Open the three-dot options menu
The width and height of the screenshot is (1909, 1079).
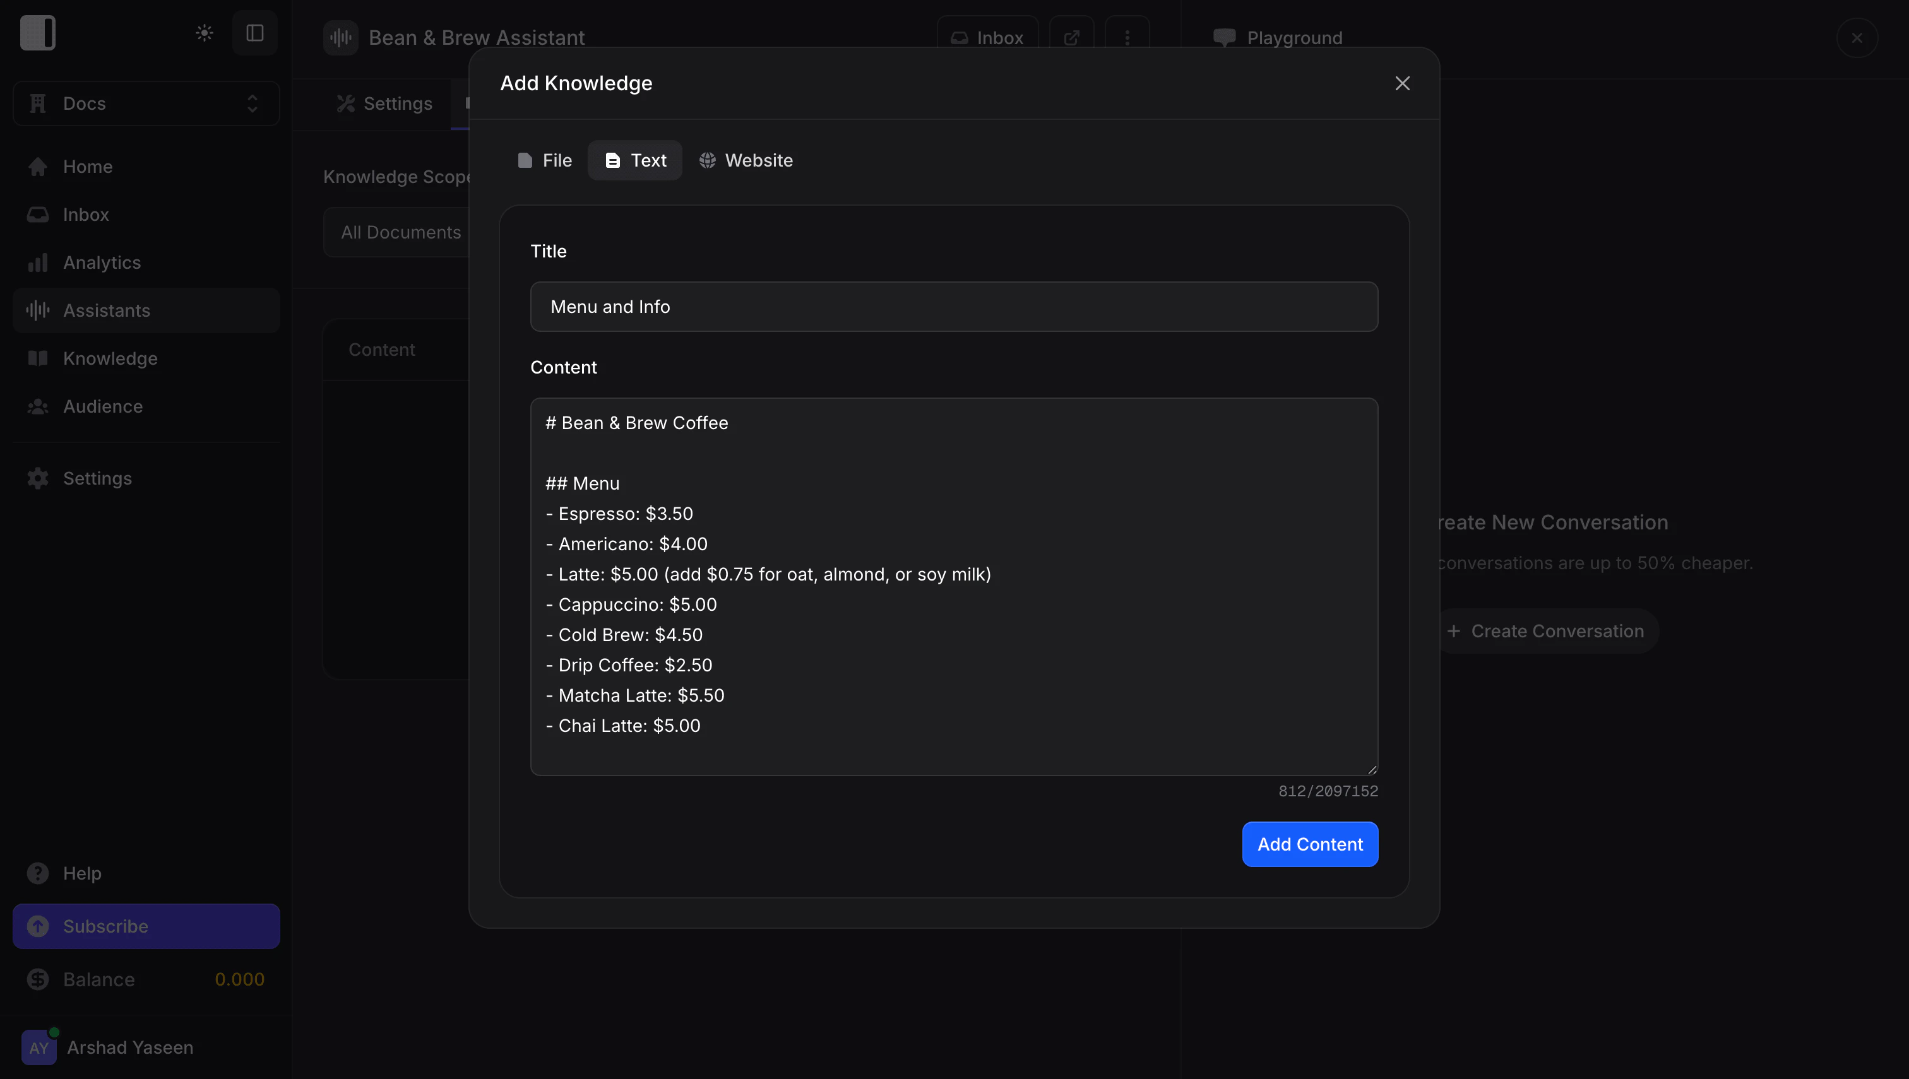(x=1127, y=37)
